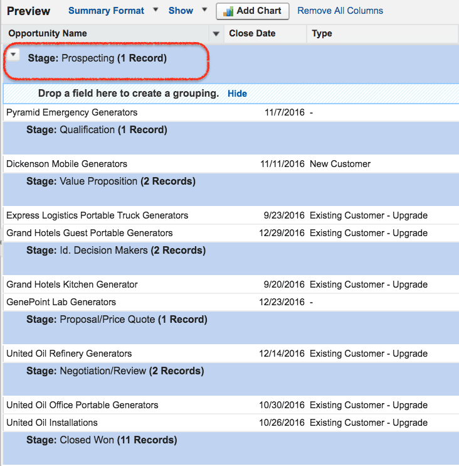The height and width of the screenshot is (466, 459).
Task: Select the Stage: Value Proposition group header
Action: (x=110, y=182)
